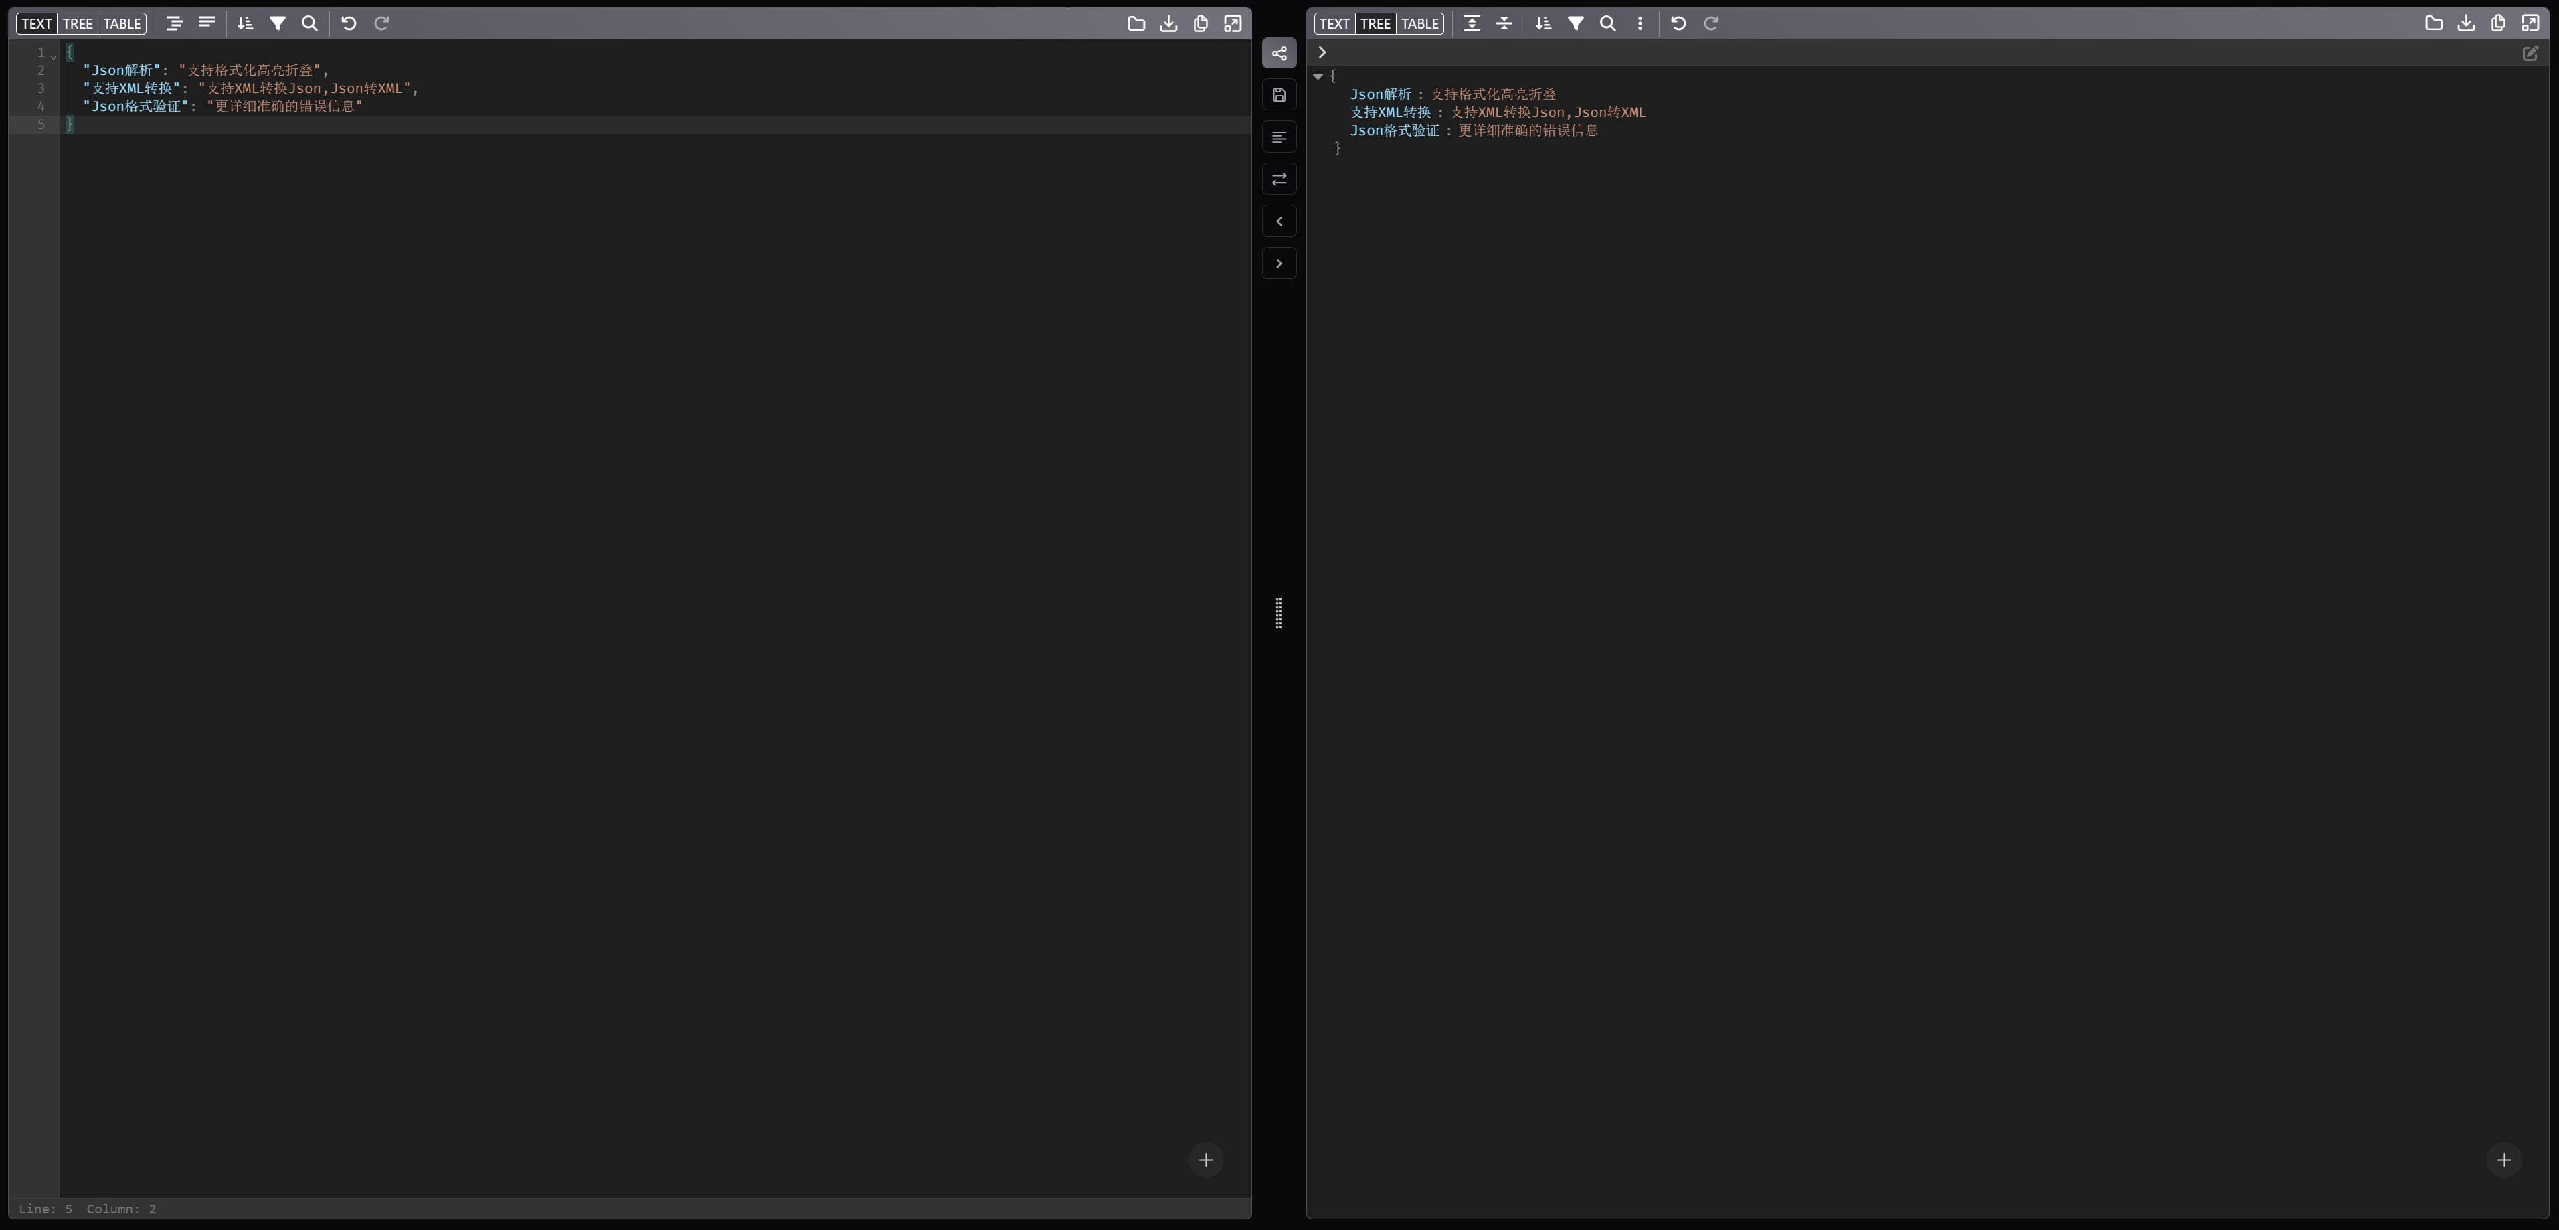Viewport: 2559px width, 1230px height.
Task: Switch right panel to TEXT mode
Action: click(1334, 24)
